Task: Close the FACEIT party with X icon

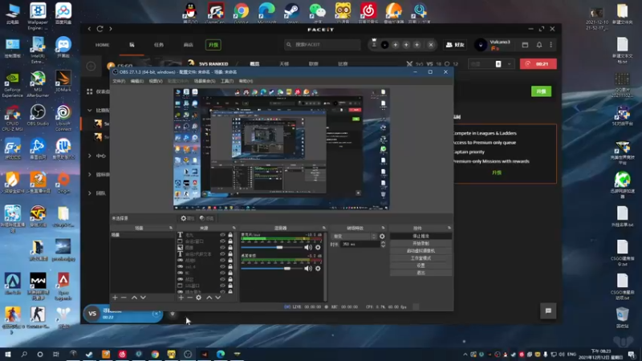Action: 431,45
